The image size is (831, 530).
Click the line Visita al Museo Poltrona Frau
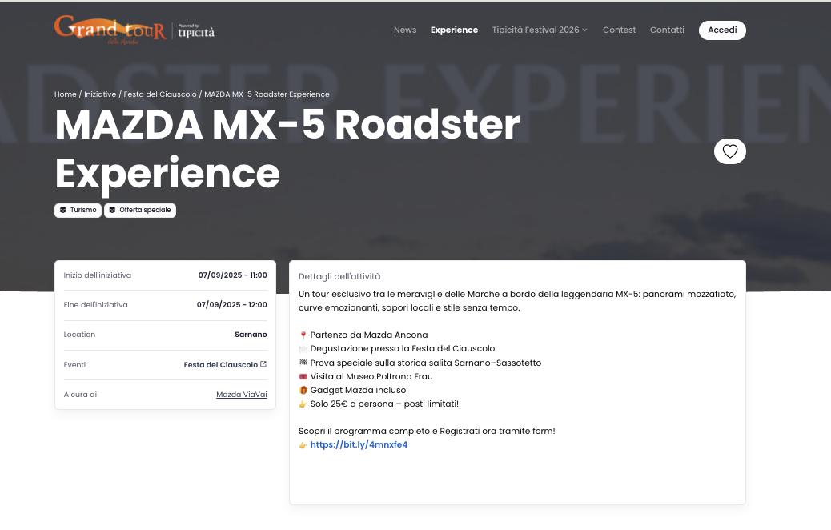tap(366, 376)
